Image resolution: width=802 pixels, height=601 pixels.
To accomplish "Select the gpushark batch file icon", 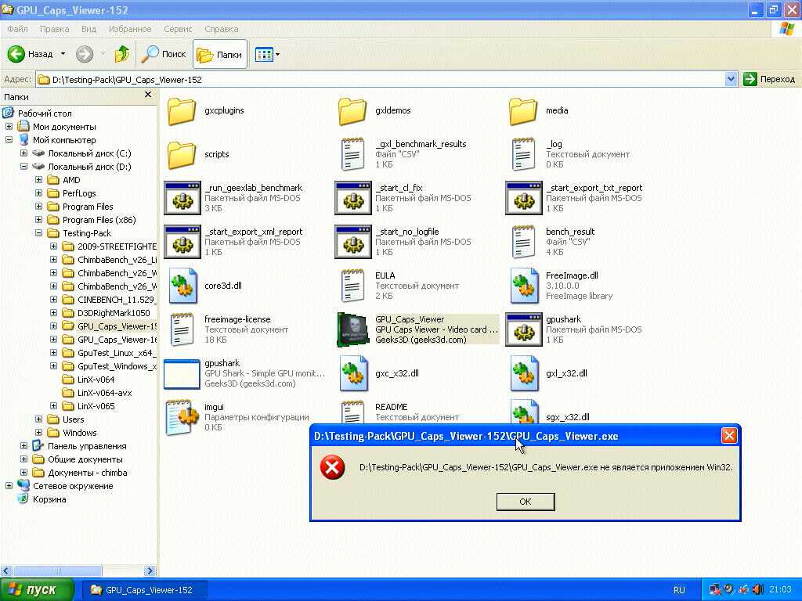I will 524,329.
